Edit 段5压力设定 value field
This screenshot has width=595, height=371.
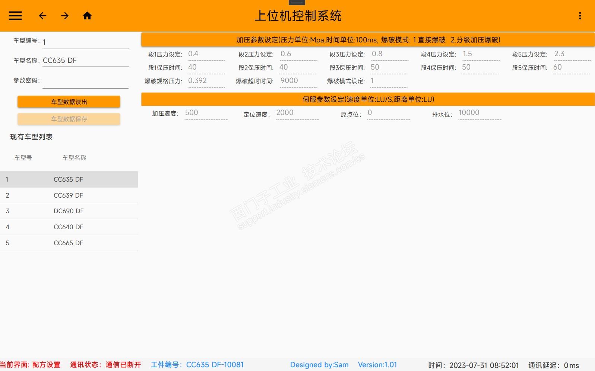[x=572, y=54]
